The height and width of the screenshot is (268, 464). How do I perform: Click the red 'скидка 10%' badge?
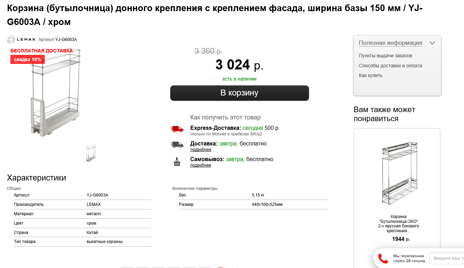[x=27, y=59]
